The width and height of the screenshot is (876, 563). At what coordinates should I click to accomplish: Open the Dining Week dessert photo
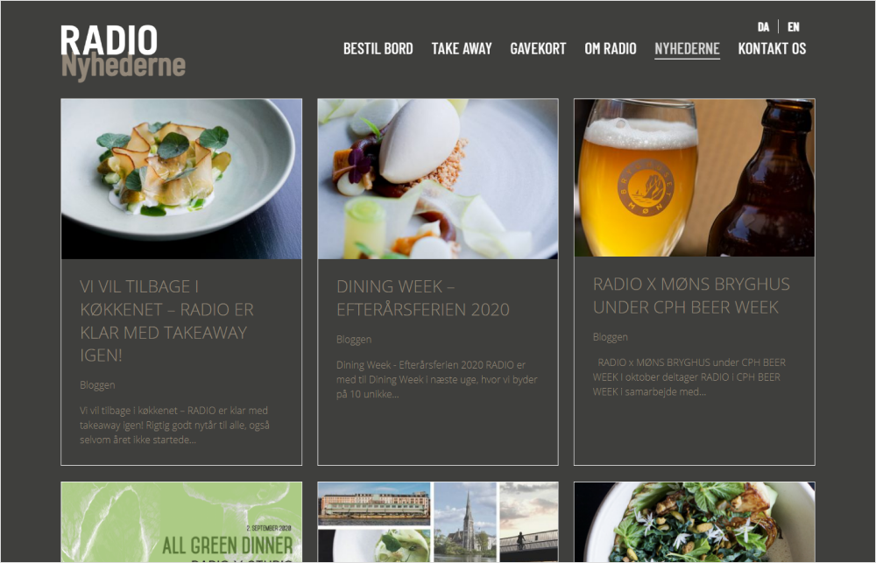pyautogui.click(x=437, y=179)
